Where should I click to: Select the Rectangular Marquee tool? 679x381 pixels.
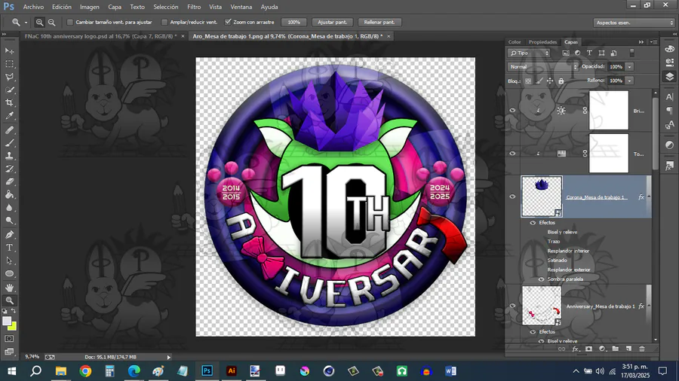pyautogui.click(x=9, y=64)
